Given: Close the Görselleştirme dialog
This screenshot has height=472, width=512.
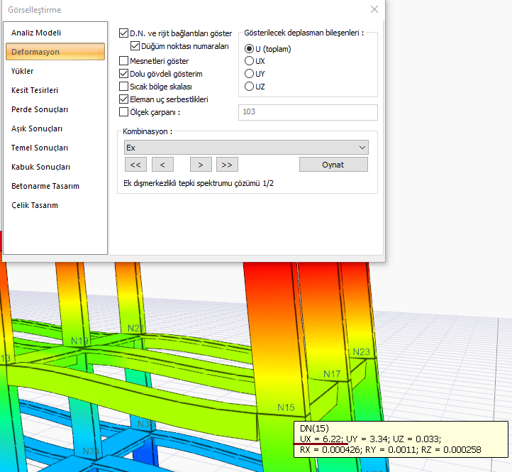Looking at the screenshot, I should pyautogui.click(x=374, y=9).
